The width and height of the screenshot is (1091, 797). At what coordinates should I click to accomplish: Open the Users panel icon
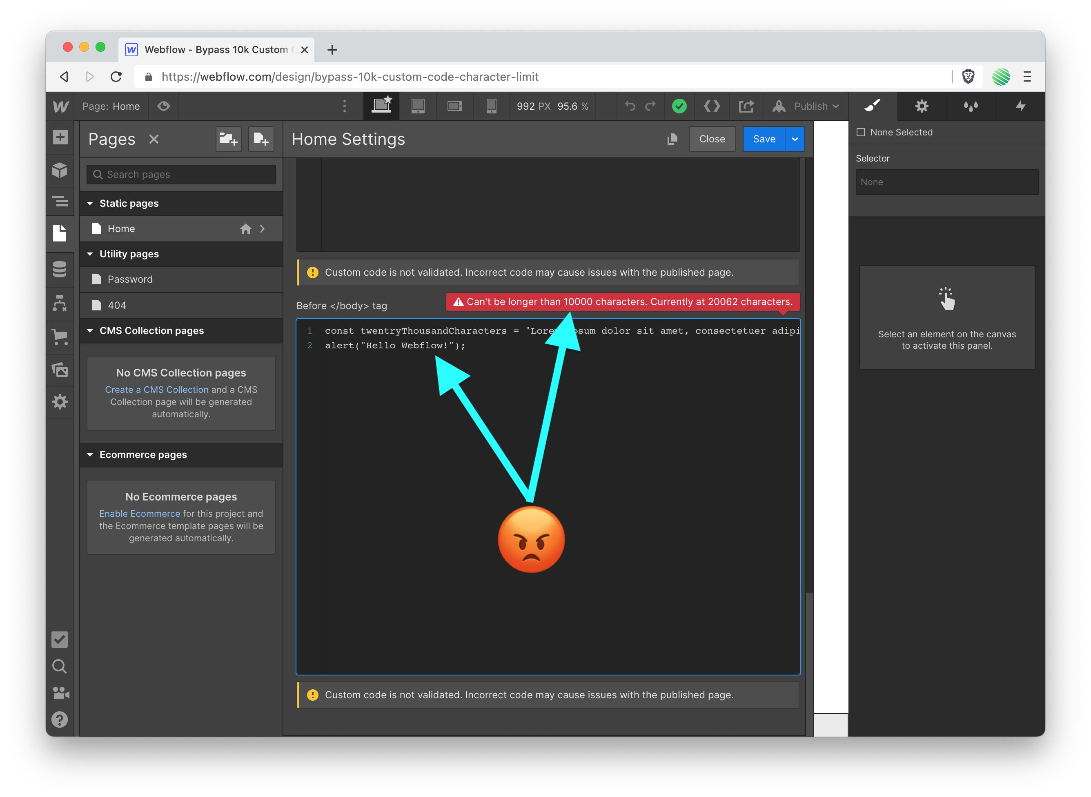(x=60, y=303)
